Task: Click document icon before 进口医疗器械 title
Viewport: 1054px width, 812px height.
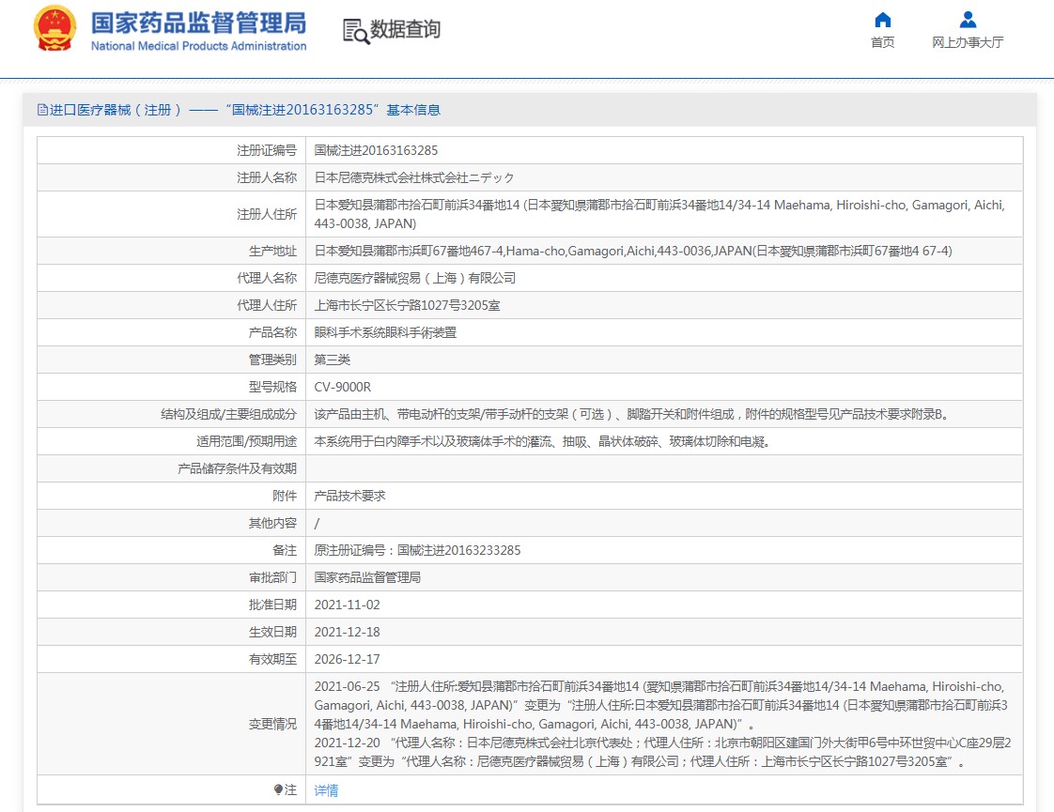Action: click(x=42, y=110)
